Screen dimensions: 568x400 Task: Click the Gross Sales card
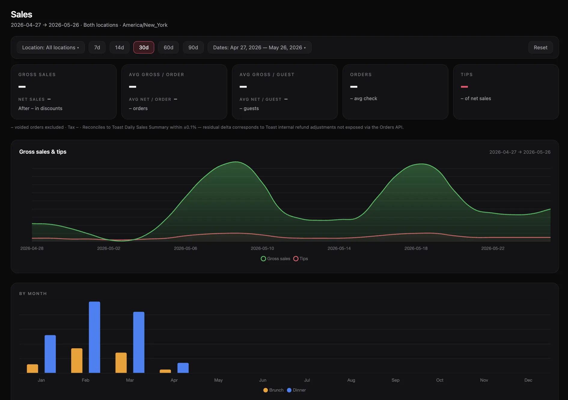pyautogui.click(x=64, y=92)
